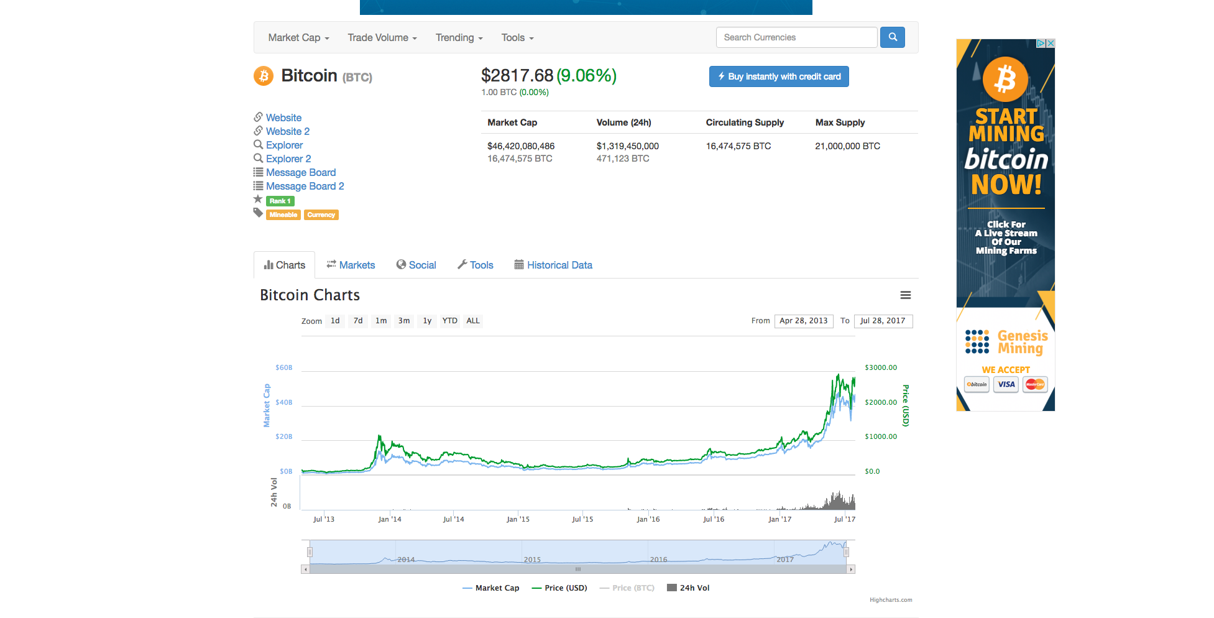Click the right navigator range handle
The height and width of the screenshot is (618, 1214).
click(x=846, y=552)
